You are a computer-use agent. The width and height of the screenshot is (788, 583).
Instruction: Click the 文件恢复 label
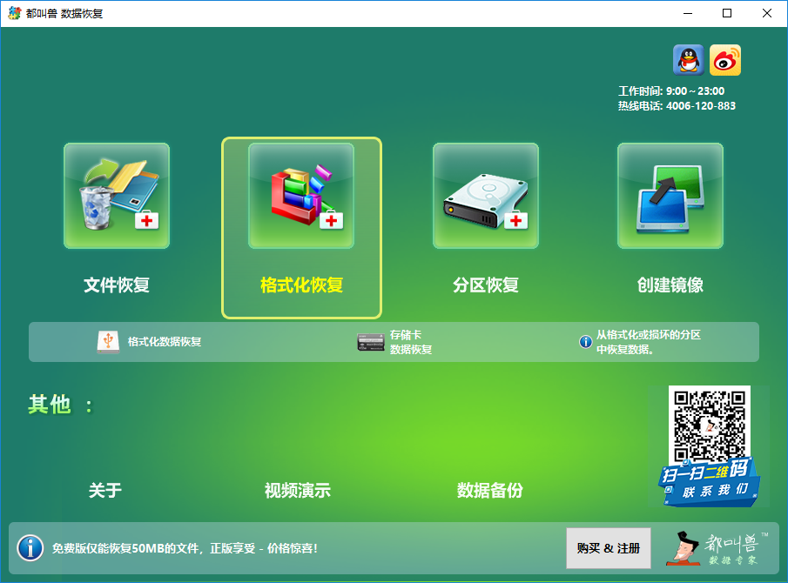(x=117, y=285)
